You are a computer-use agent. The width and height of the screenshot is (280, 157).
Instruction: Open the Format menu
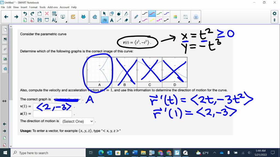[x=33, y=7]
